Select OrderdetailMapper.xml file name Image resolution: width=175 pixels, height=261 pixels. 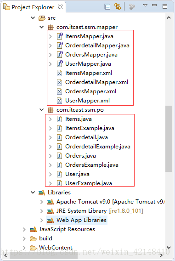[96, 82]
